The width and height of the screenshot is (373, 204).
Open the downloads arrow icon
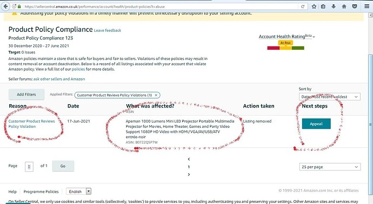coord(334,6)
